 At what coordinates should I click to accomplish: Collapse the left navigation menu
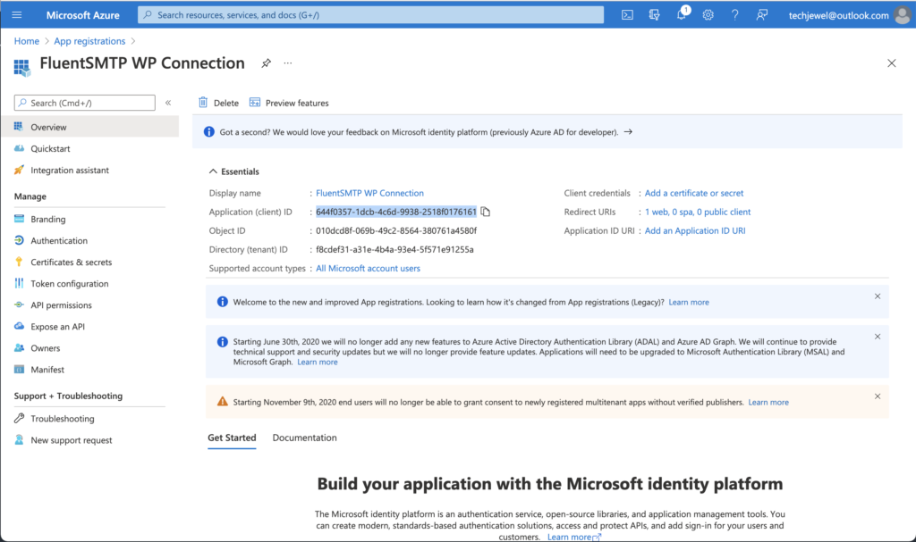pos(168,103)
